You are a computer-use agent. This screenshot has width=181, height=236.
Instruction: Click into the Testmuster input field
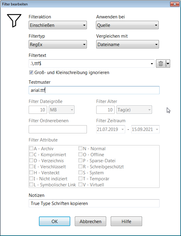coord(94,90)
